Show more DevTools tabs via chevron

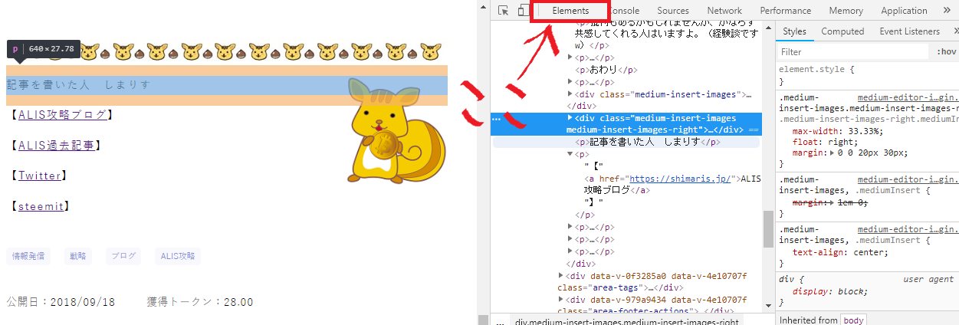click(946, 11)
